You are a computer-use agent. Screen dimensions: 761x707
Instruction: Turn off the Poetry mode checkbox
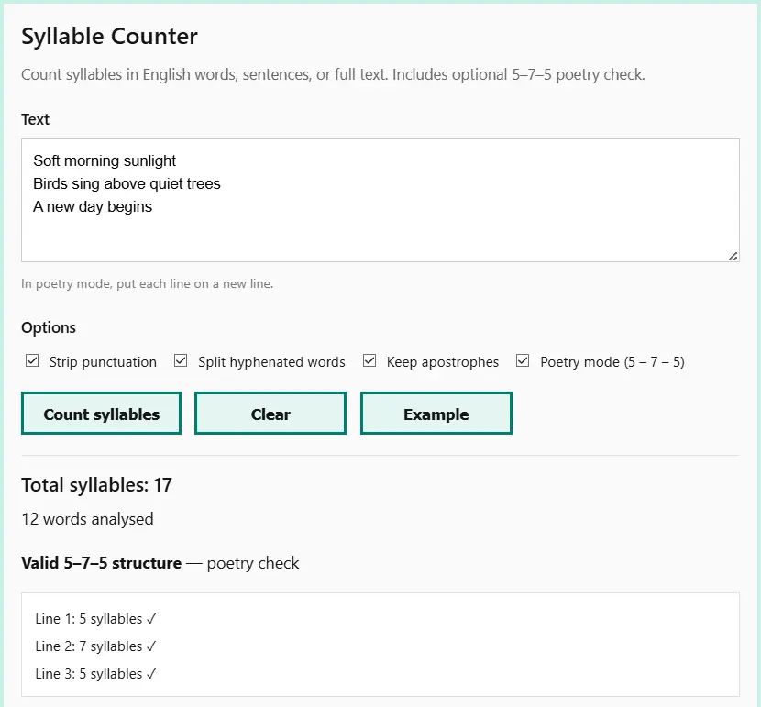click(x=523, y=361)
